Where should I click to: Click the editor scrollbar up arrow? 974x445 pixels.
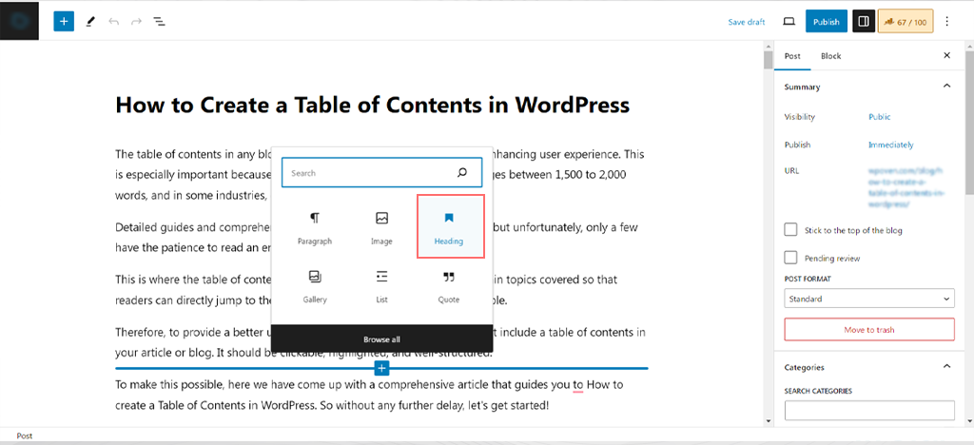[x=769, y=46]
